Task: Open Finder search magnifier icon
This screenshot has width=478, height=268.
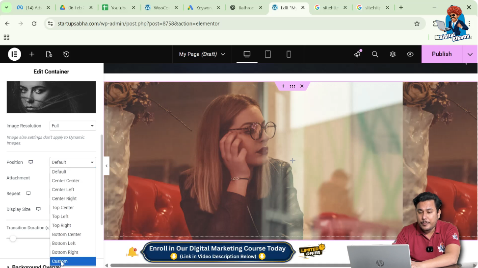Action: (375, 54)
